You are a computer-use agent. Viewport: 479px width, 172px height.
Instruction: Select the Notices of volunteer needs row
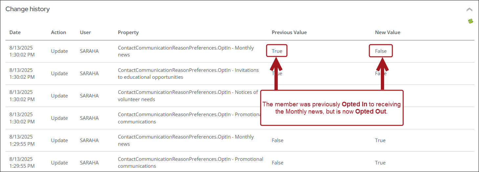click(240, 96)
